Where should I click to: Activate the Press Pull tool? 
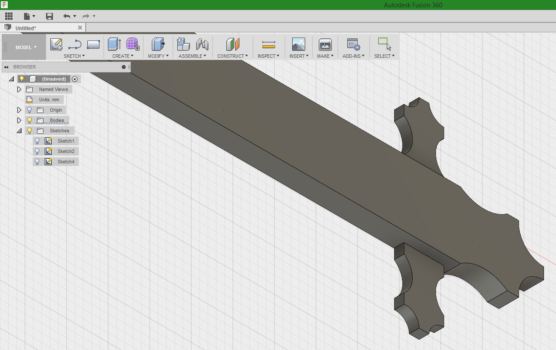tap(158, 44)
